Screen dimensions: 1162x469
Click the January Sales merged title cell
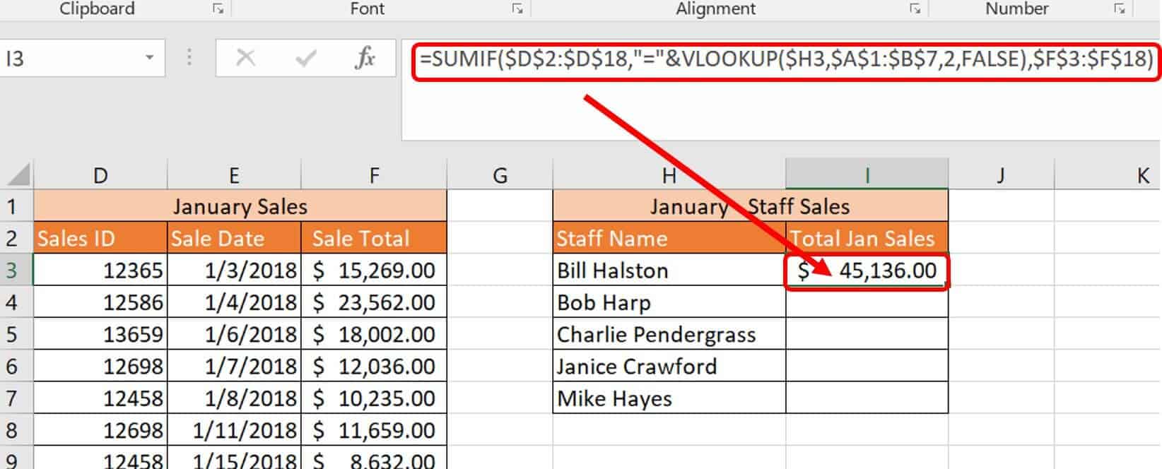[x=240, y=206]
